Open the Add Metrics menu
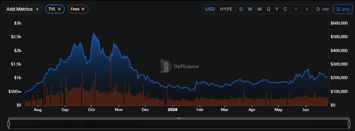Image resolution: width=355 pixels, height=131 pixels. click(23, 9)
